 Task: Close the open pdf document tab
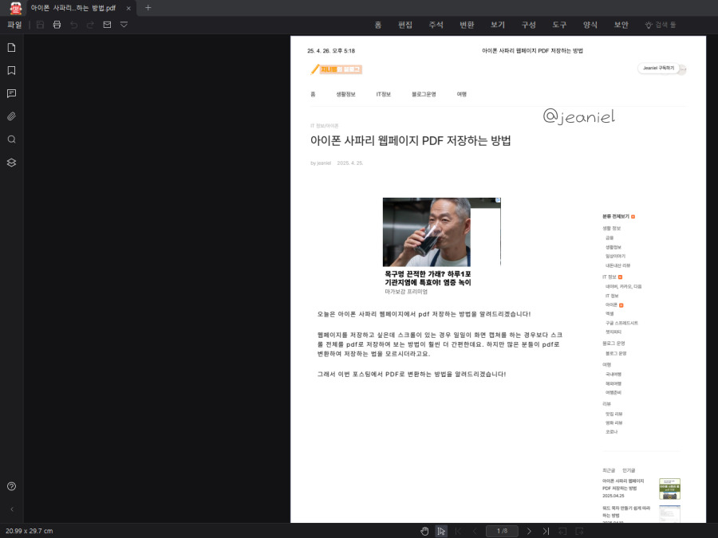128,8
